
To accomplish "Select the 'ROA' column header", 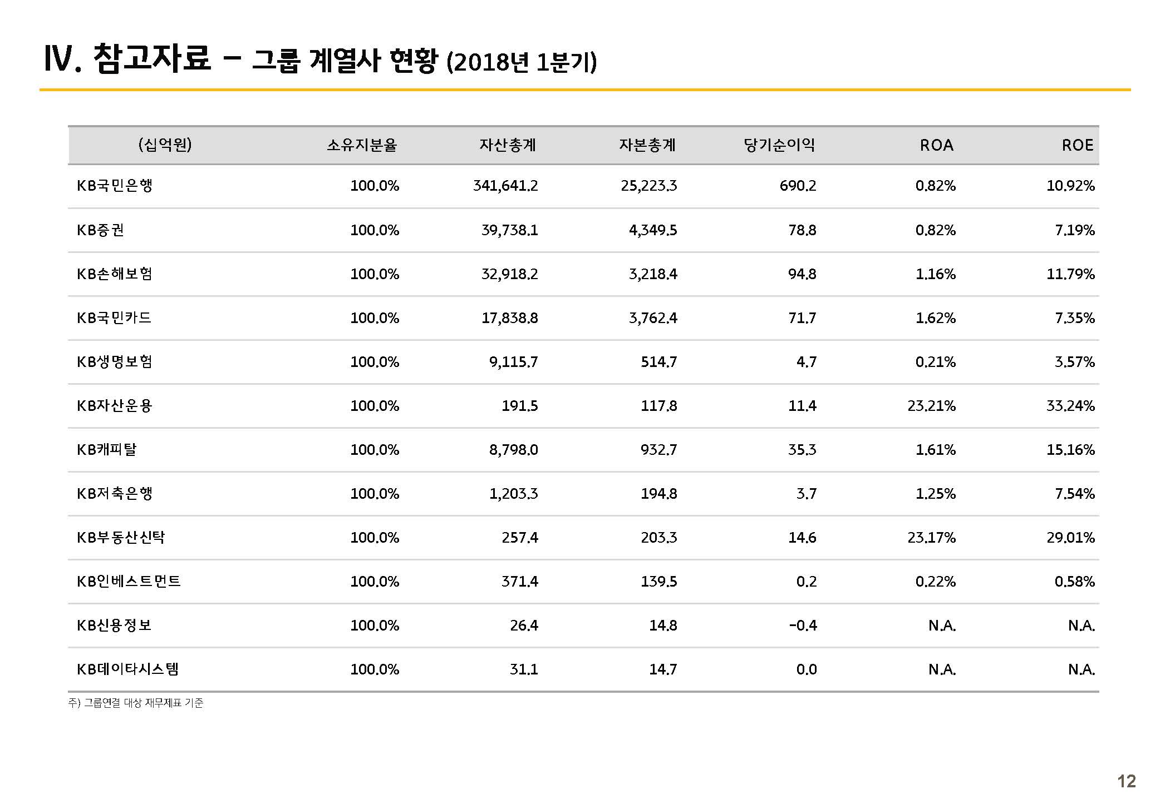I will [937, 146].
